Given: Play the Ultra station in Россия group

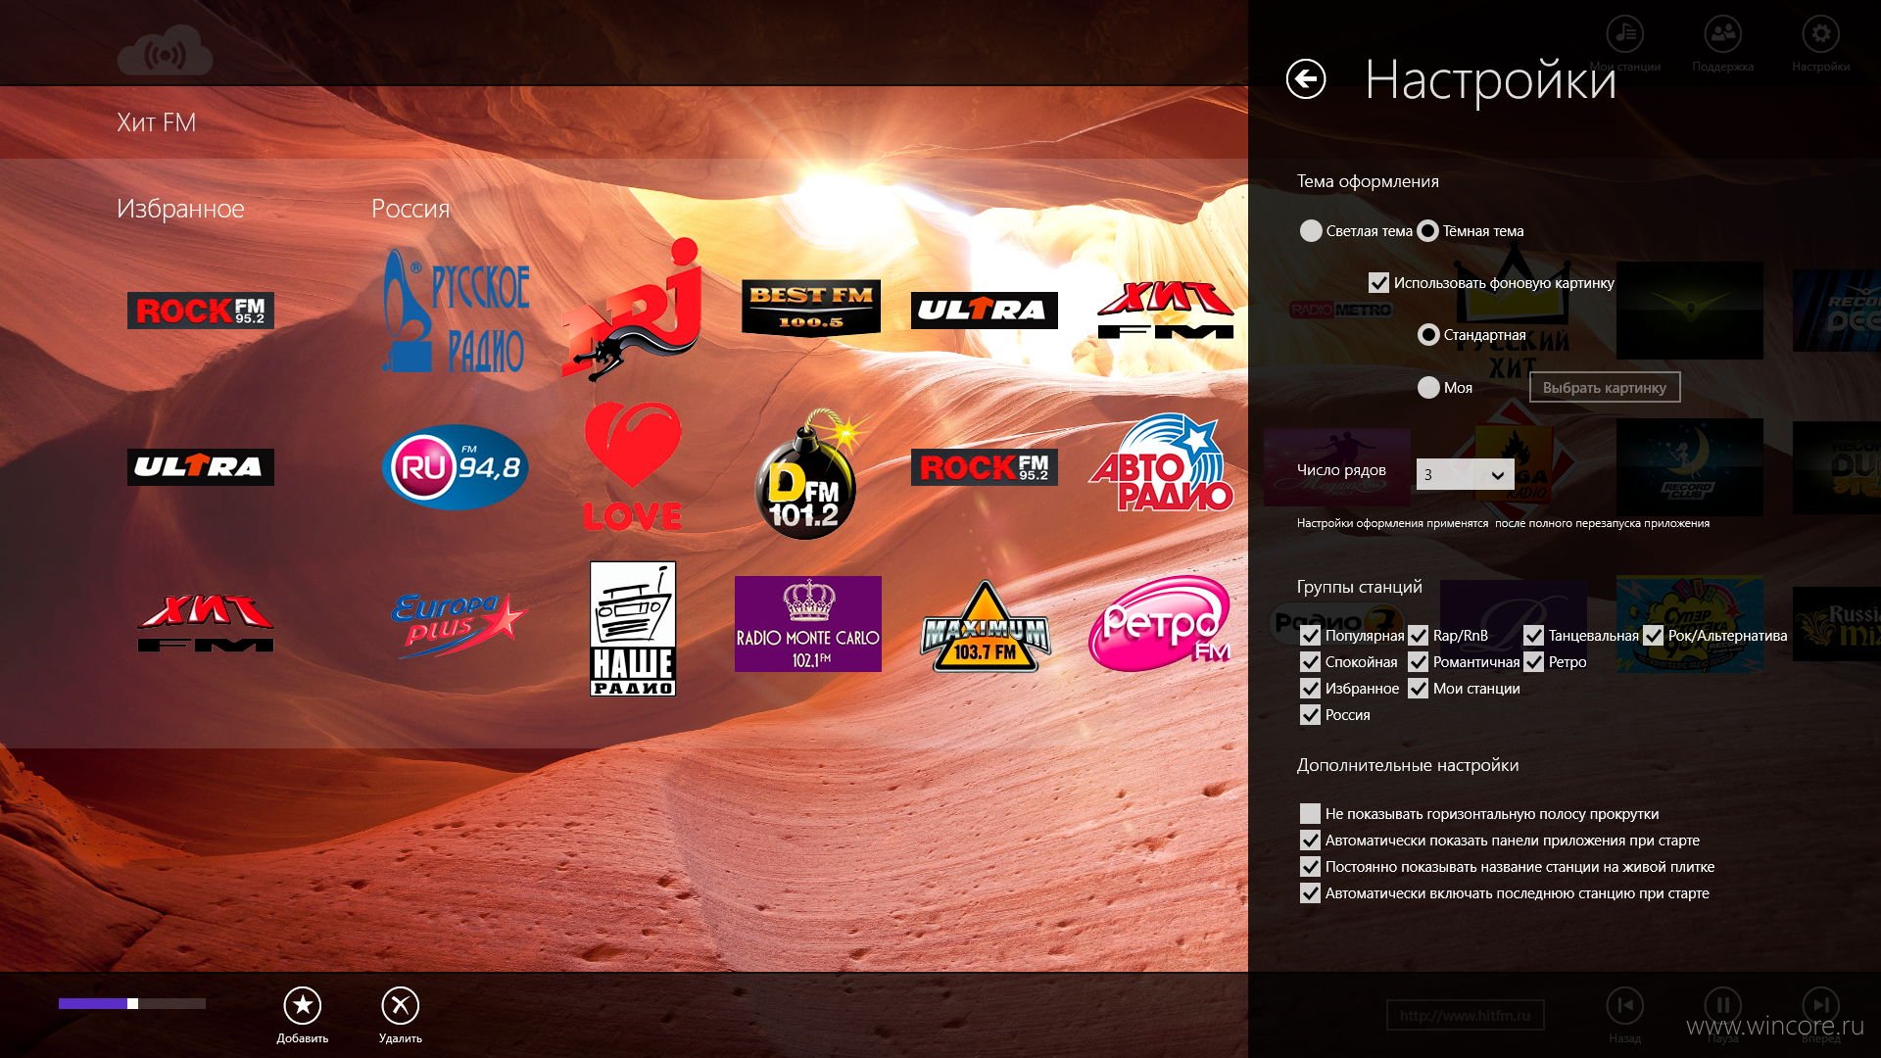Looking at the screenshot, I should [985, 311].
